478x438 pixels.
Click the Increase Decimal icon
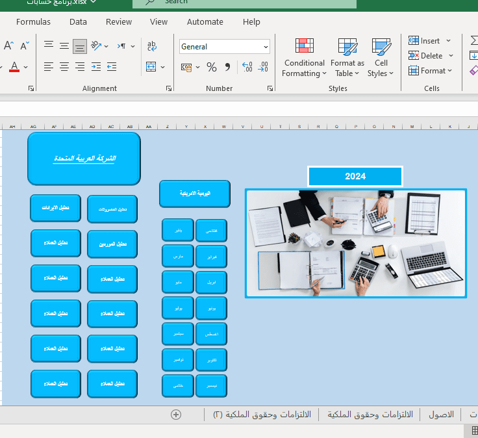pyautogui.click(x=247, y=67)
